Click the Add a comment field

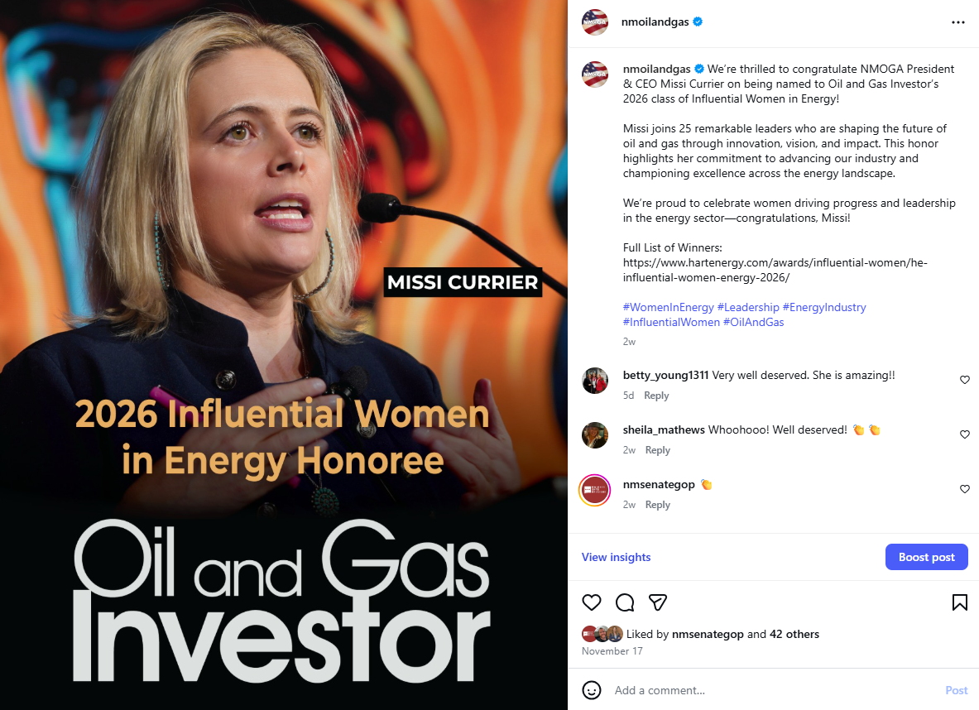(x=775, y=690)
